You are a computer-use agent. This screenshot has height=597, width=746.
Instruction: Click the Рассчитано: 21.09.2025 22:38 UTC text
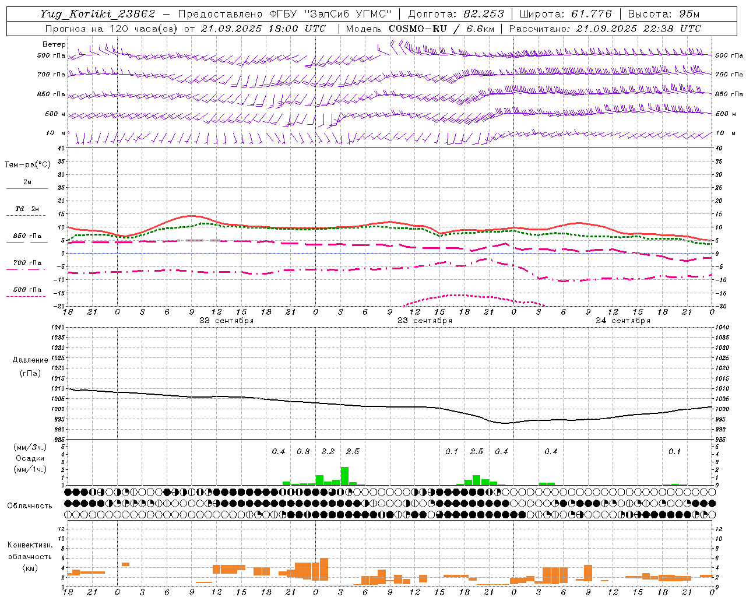pyautogui.click(x=605, y=29)
